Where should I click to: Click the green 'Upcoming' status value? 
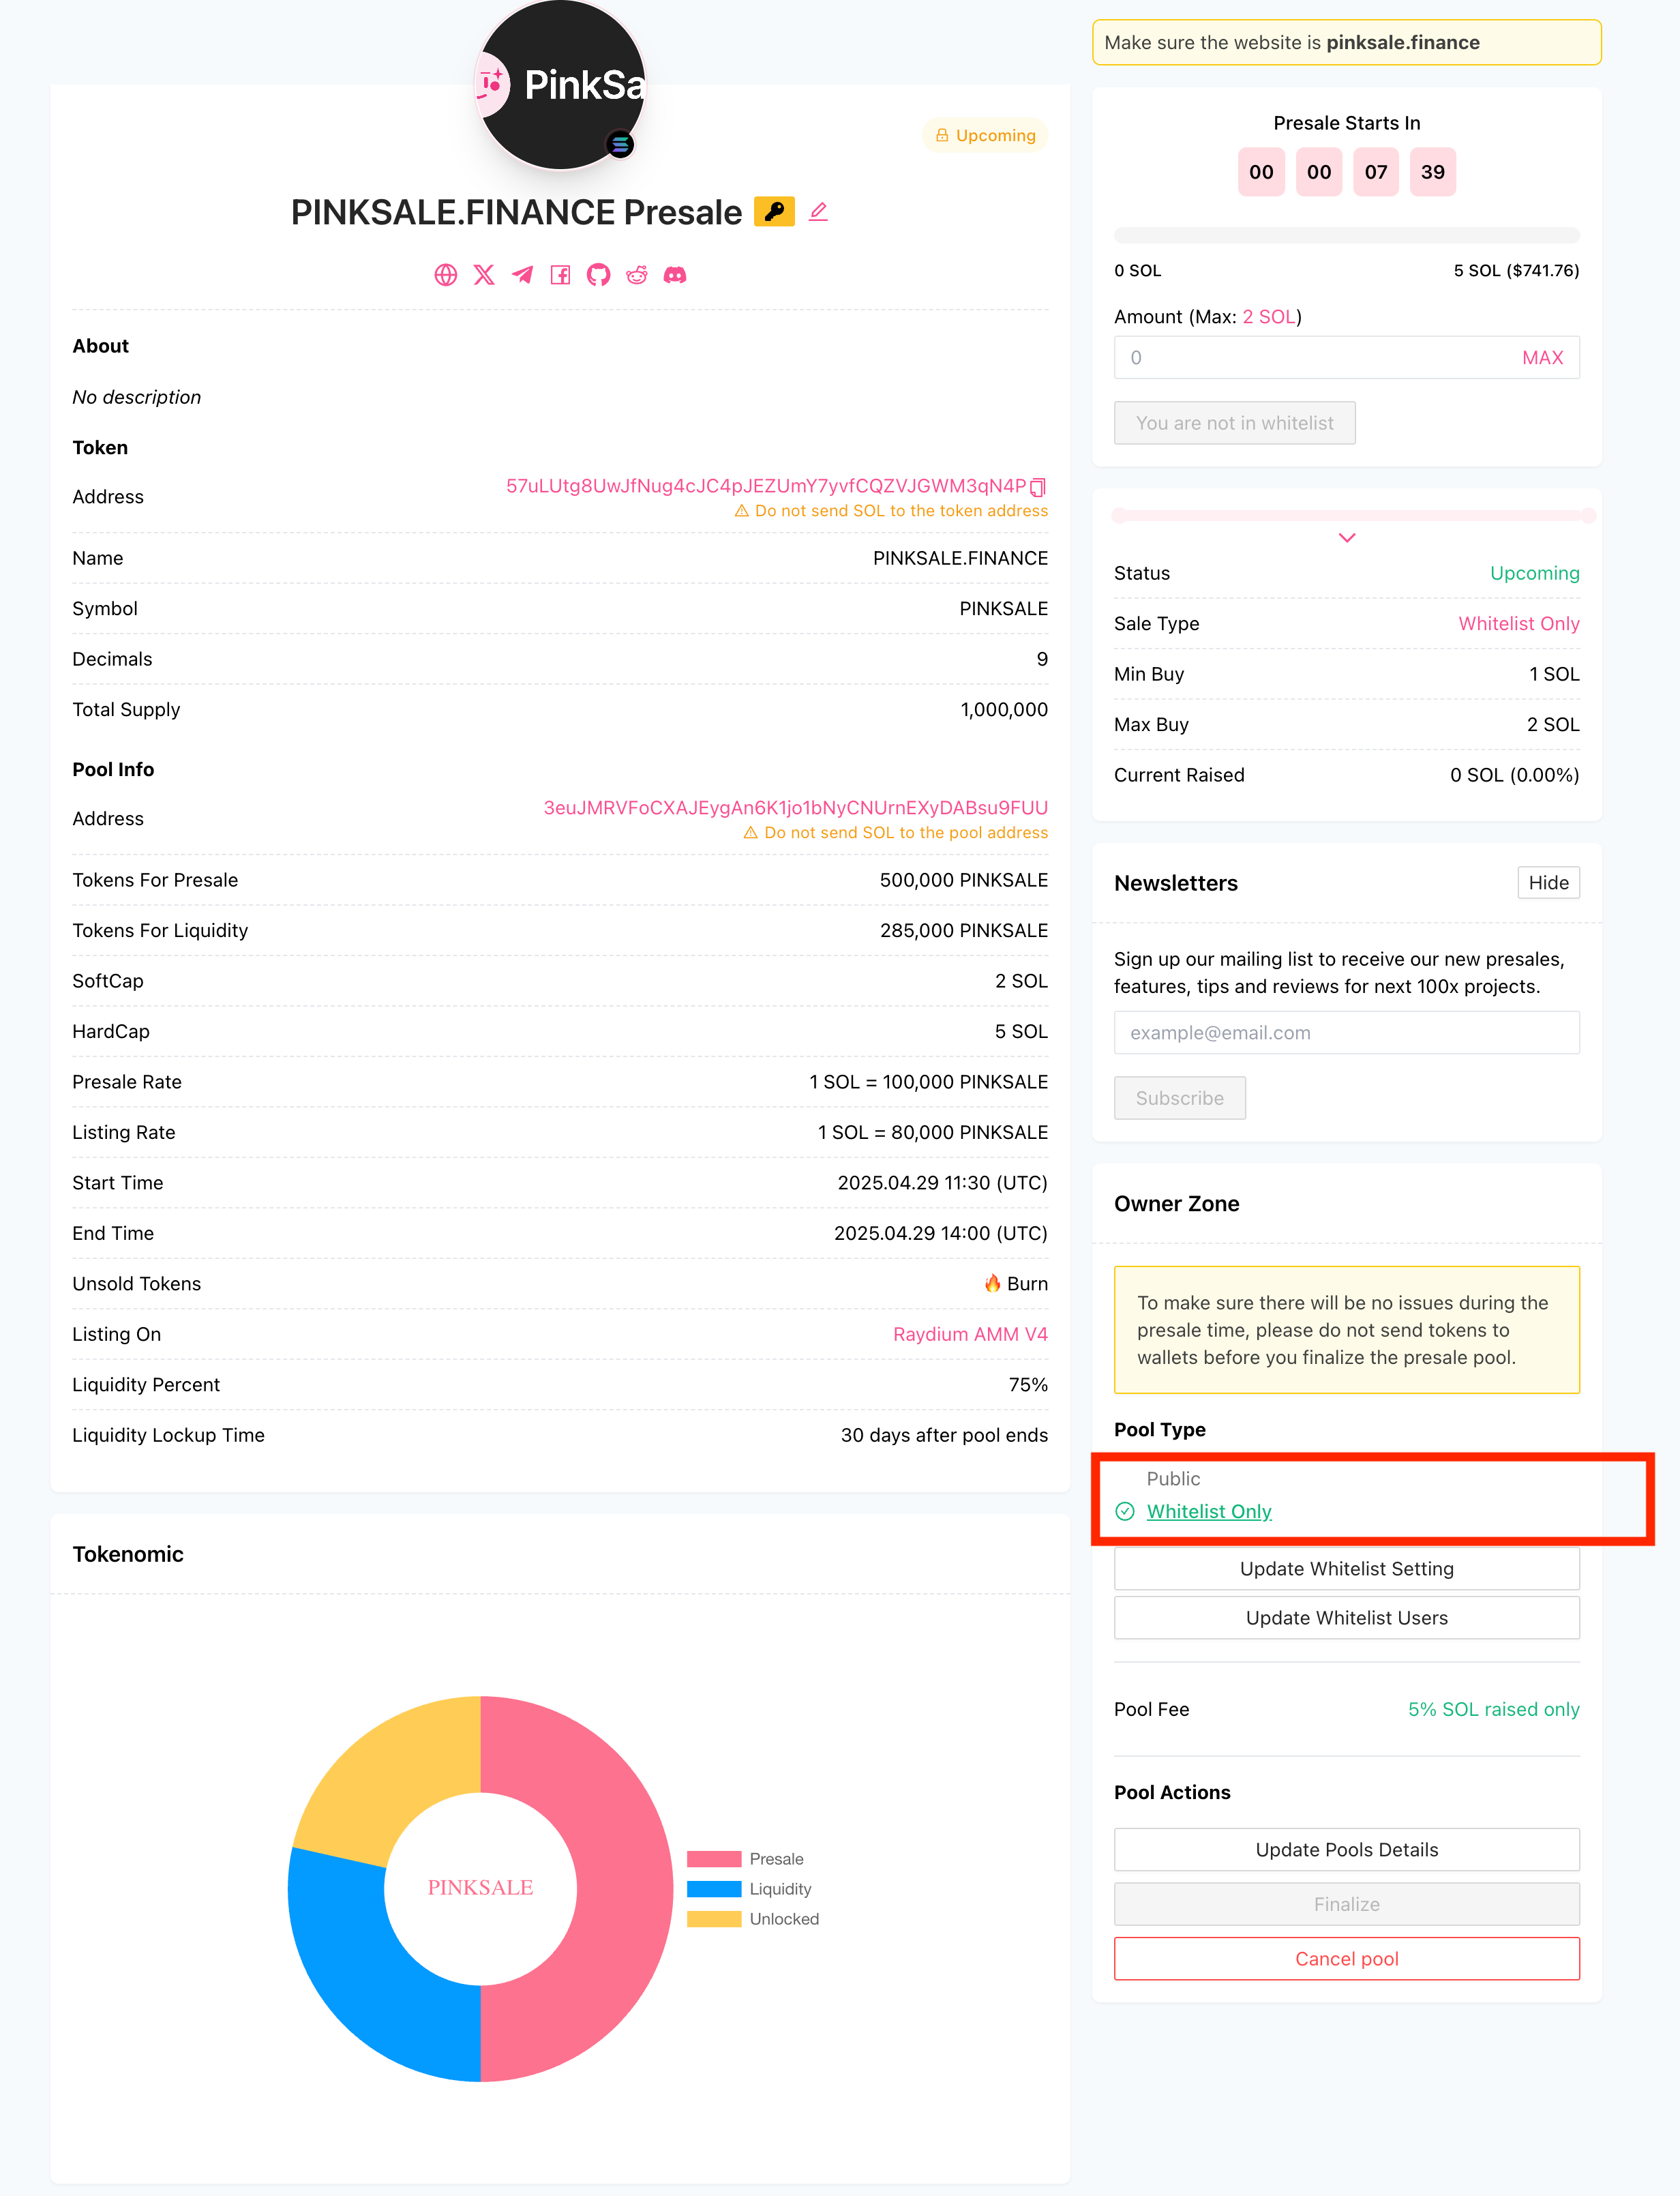[x=1535, y=574]
